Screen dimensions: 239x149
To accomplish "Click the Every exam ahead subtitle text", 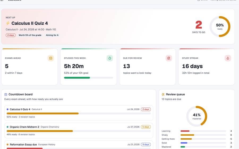I will (33, 99).
